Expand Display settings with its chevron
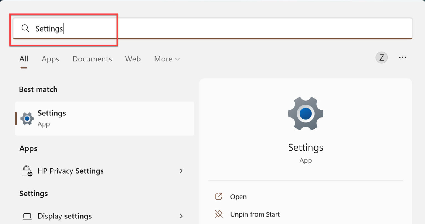425x224 pixels. coord(181,216)
